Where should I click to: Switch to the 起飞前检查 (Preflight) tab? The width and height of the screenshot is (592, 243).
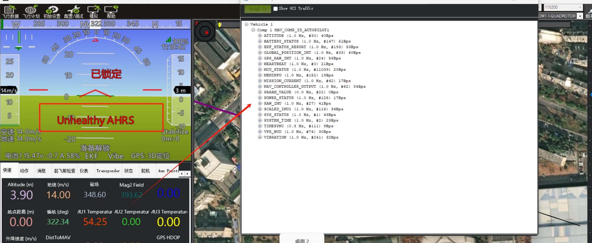point(65,170)
